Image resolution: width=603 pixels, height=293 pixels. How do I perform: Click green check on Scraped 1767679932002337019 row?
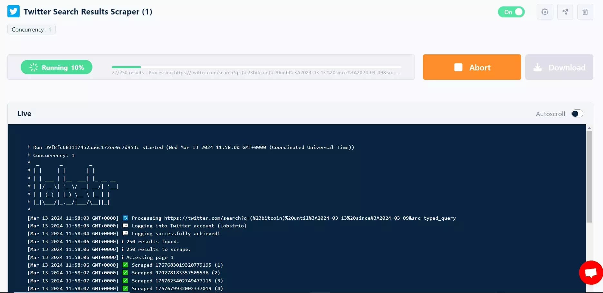125,288
